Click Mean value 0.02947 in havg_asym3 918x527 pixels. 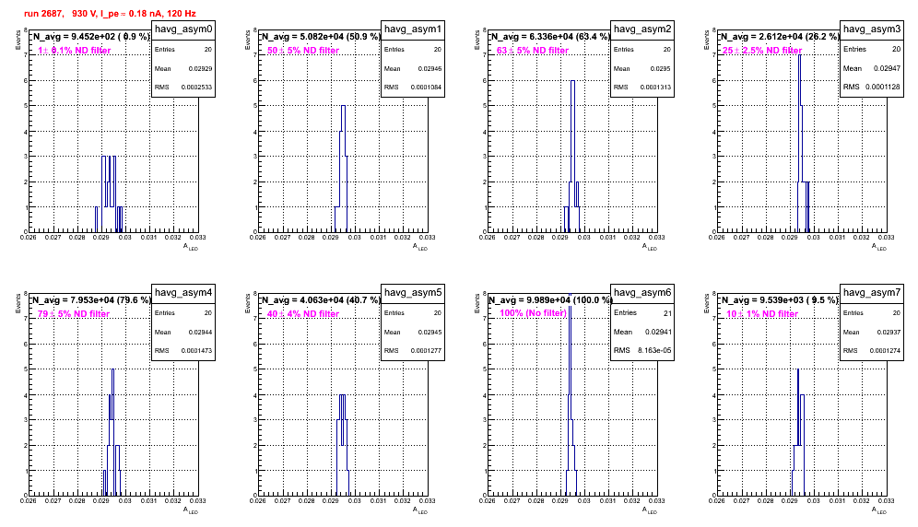point(887,68)
